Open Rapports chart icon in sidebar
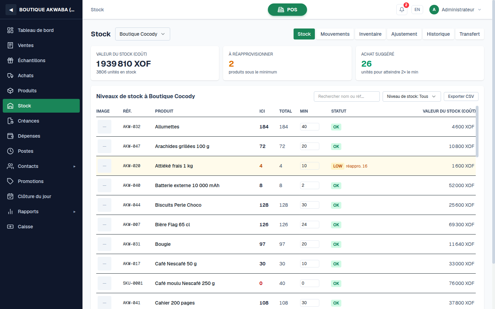Viewport: 495px width, 309px height. (x=10, y=211)
